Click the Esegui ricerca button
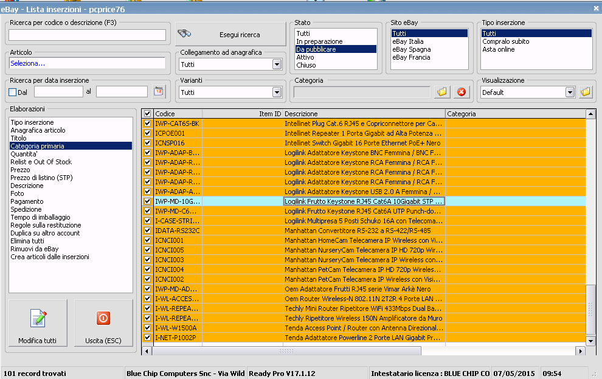 230,34
